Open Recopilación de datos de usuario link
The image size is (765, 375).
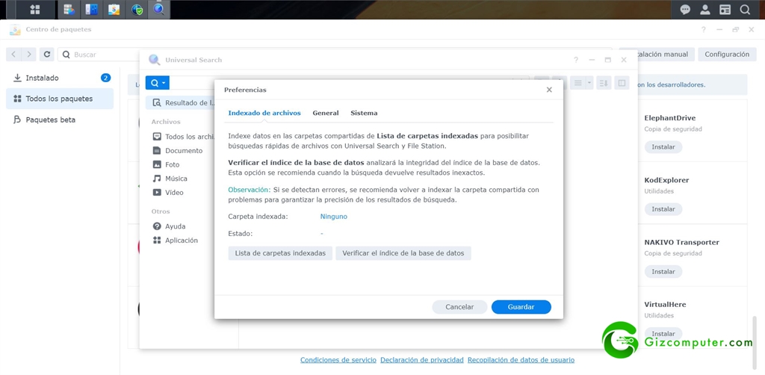tap(521, 360)
